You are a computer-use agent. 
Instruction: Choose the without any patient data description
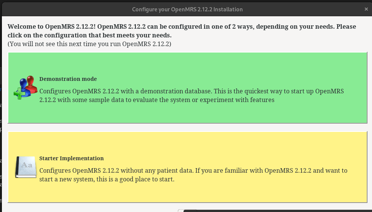click(x=193, y=175)
